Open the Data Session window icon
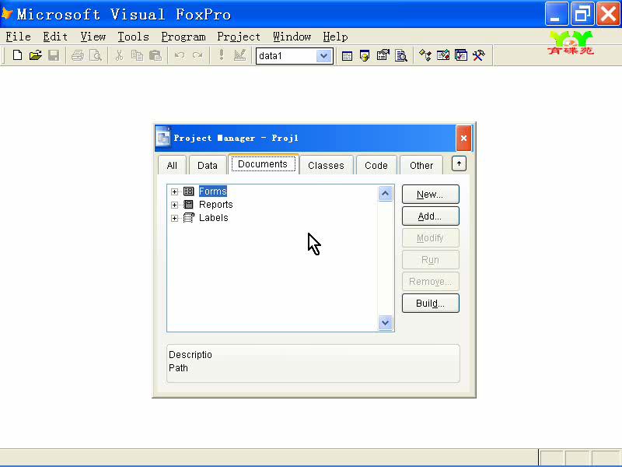622x467 pixels. point(365,55)
